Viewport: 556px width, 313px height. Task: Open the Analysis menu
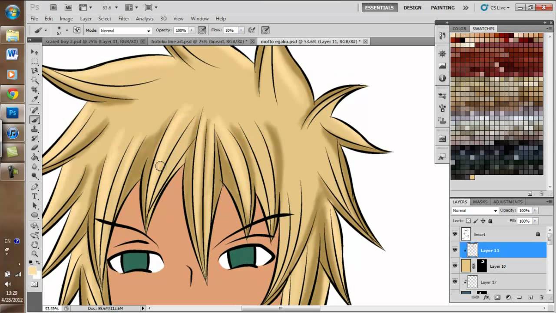tap(145, 19)
